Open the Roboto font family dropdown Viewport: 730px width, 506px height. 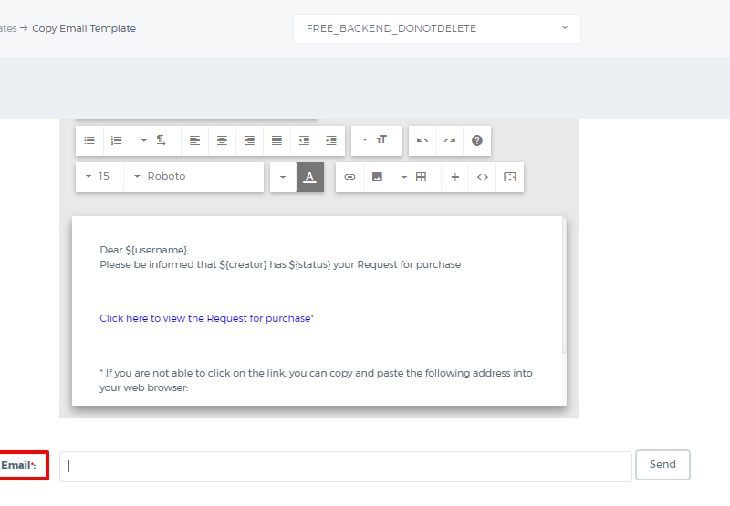[x=193, y=177]
